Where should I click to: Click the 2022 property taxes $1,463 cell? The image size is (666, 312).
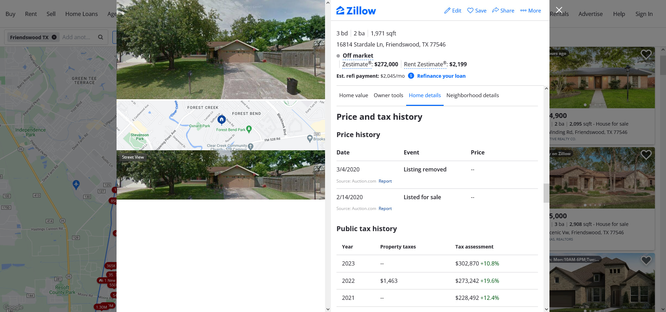coord(389,281)
